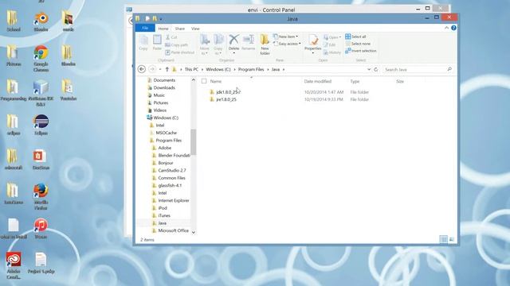
Task: Open recent locations dropdown arrow
Action: pyautogui.click(x=159, y=69)
